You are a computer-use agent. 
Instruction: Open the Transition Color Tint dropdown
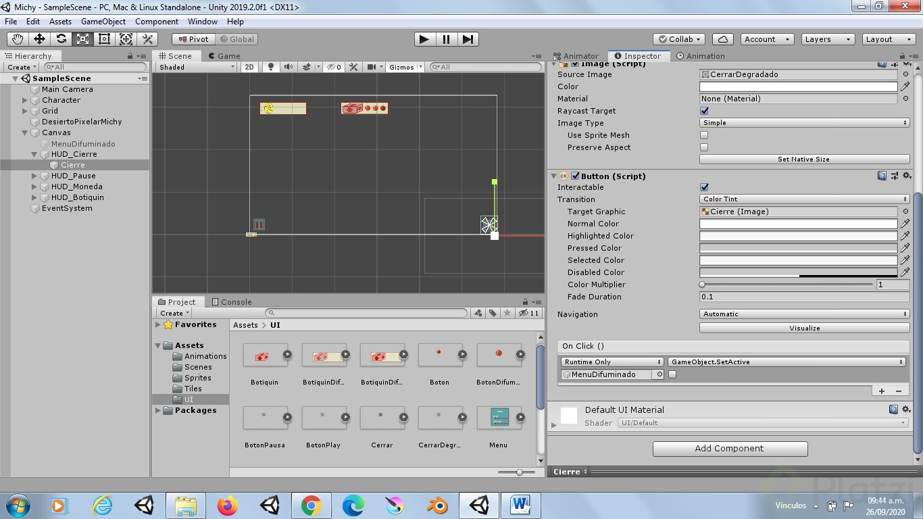click(x=804, y=199)
